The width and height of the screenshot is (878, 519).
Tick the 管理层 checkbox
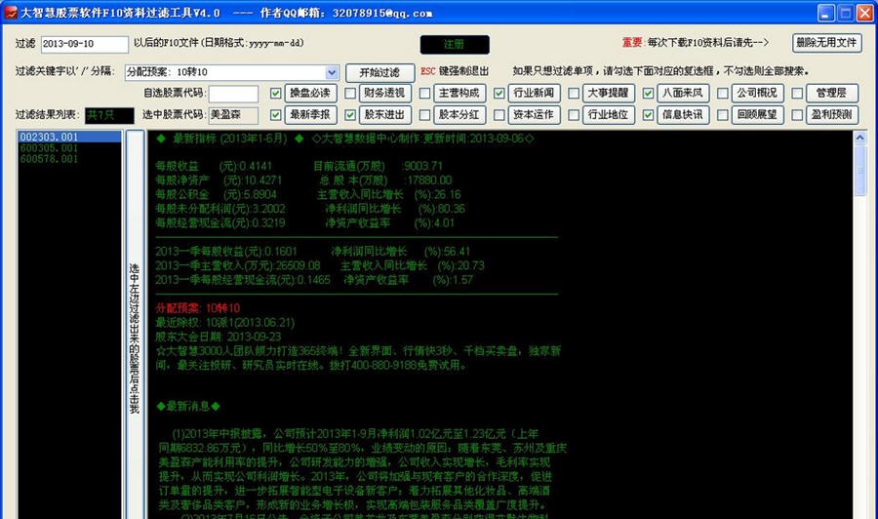[797, 93]
